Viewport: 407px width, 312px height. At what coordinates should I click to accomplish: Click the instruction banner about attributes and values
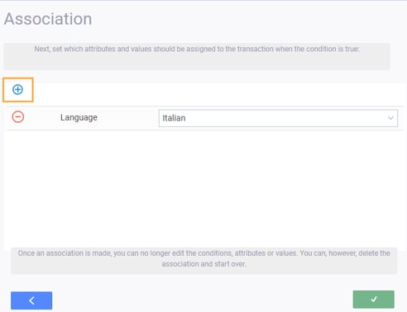(x=197, y=56)
